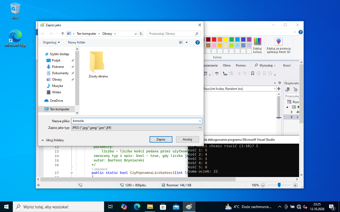Screen dimensions: 340x212
Task: Click the Przeszukaj: Obrazy search box
Action: pos(173,34)
